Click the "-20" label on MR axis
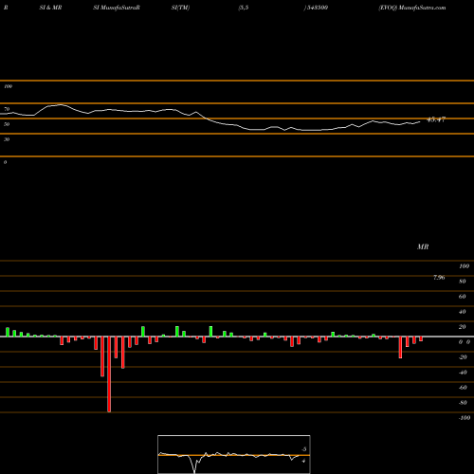Image resolution: width=474 pixels, height=474 pixels. tap(463, 357)
